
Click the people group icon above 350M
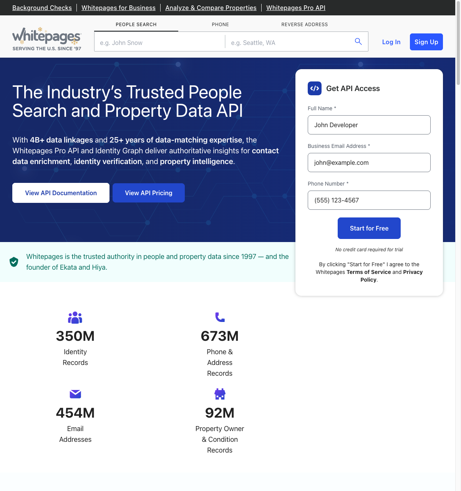(x=75, y=317)
